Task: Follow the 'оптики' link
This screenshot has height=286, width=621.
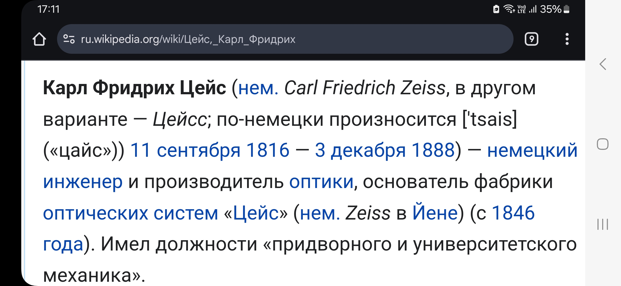Action: [x=321, y=182]
